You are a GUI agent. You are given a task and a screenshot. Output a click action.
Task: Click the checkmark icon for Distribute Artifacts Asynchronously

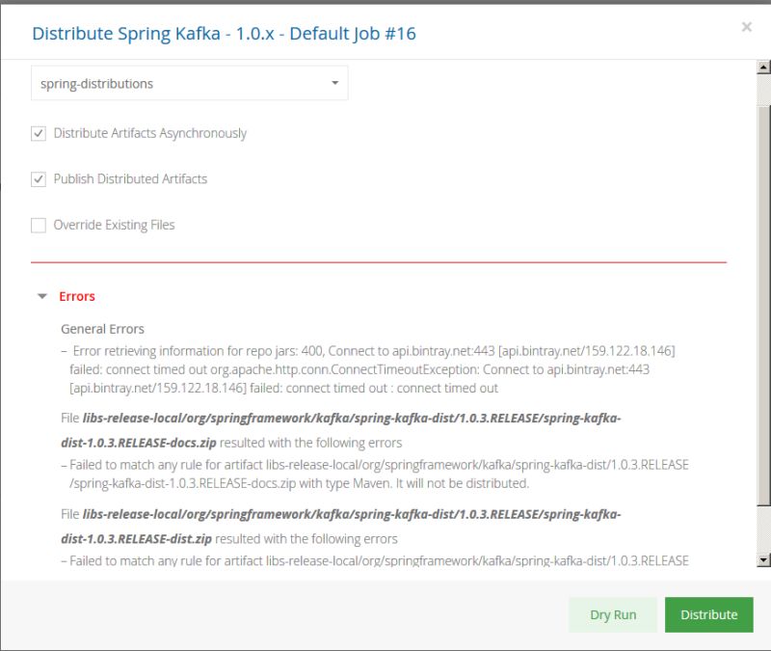(39, 133)
